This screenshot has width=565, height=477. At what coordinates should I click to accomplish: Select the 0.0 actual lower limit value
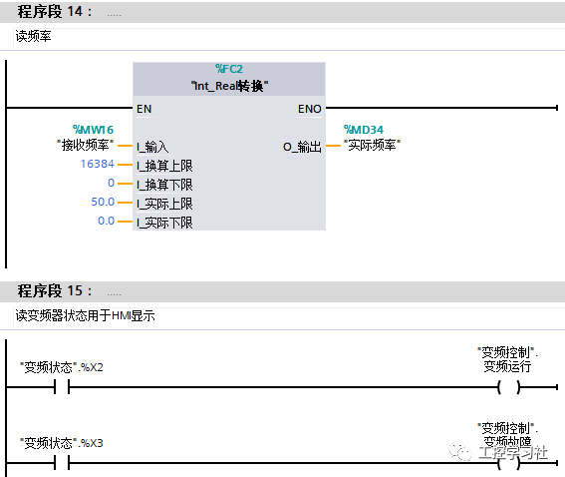coord(107,221)
